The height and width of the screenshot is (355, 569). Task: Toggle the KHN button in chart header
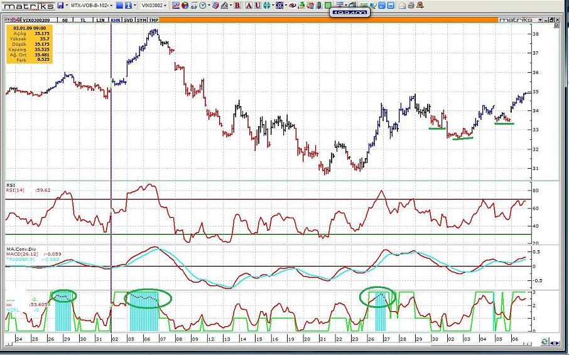click(x=115, y=19)
